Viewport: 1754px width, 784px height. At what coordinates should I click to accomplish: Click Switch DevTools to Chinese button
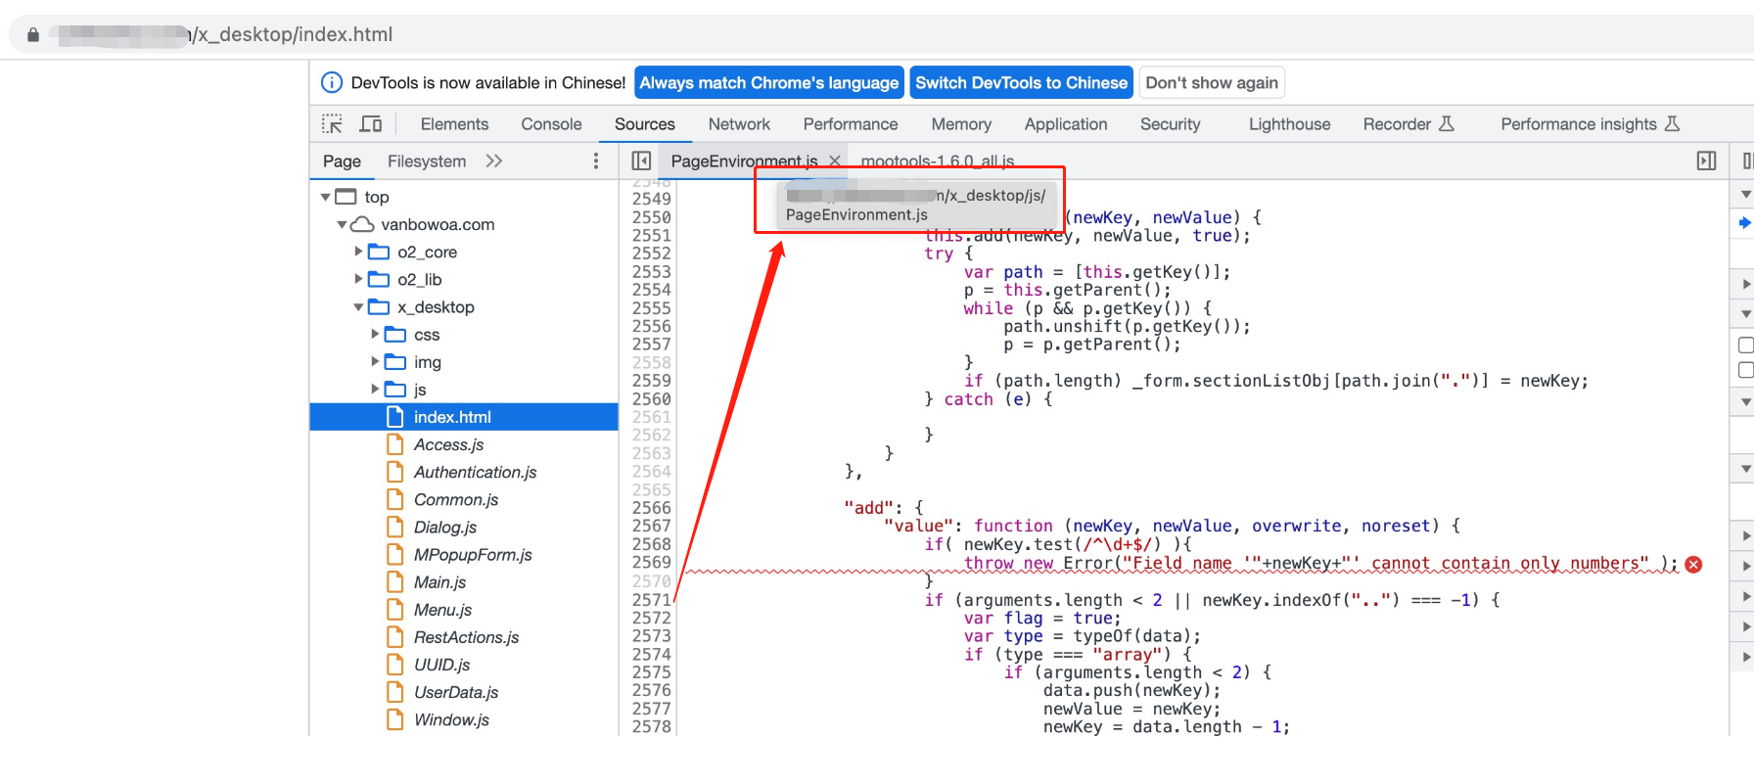(x=1021, y=83)
